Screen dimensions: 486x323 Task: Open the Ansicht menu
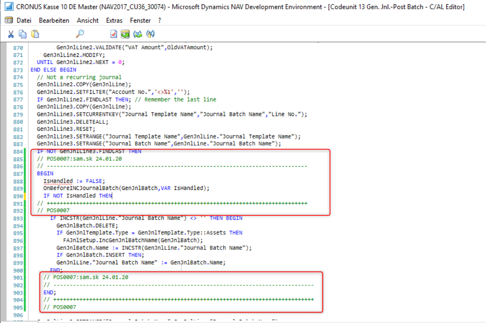pos(87,20)
